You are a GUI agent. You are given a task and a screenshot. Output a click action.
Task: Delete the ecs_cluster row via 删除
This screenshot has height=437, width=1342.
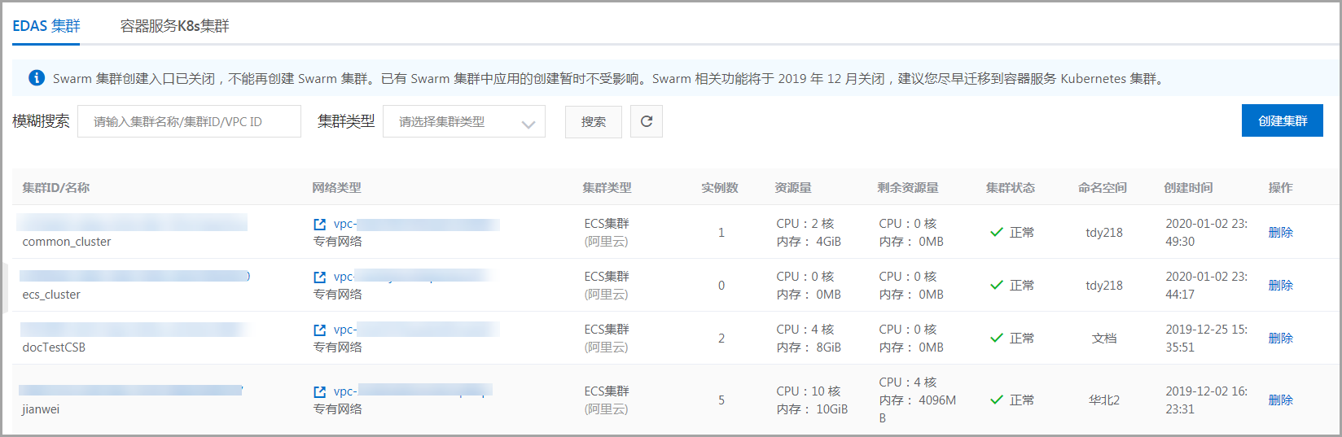(x=1281, y=286)
